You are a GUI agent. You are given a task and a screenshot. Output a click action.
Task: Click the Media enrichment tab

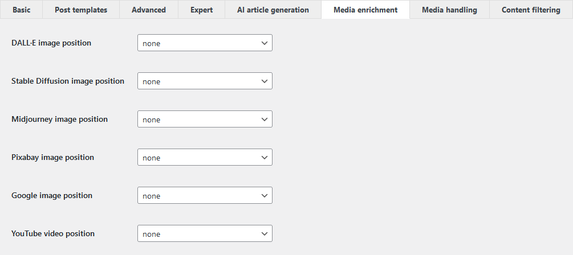point(365,10)
